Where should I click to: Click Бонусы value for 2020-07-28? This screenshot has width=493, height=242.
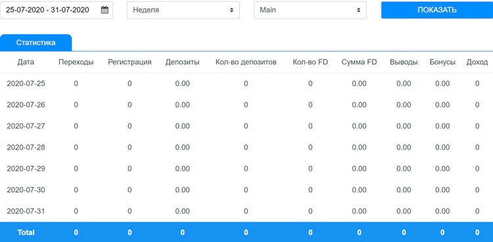[x=442, y=147]
